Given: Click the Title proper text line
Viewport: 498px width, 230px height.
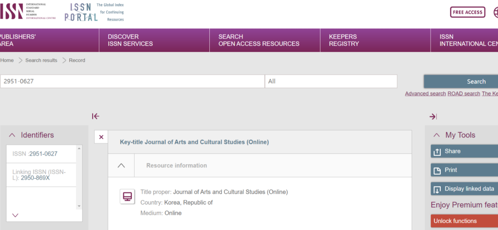Looking at the screenshot, I should (214, 192).
